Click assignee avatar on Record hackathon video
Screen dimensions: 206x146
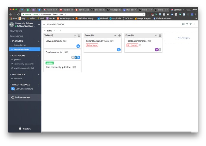[119, 50]
